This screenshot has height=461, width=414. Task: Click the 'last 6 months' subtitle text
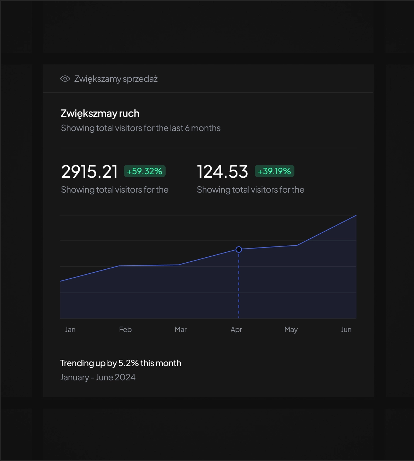click(x=140, y=128)
